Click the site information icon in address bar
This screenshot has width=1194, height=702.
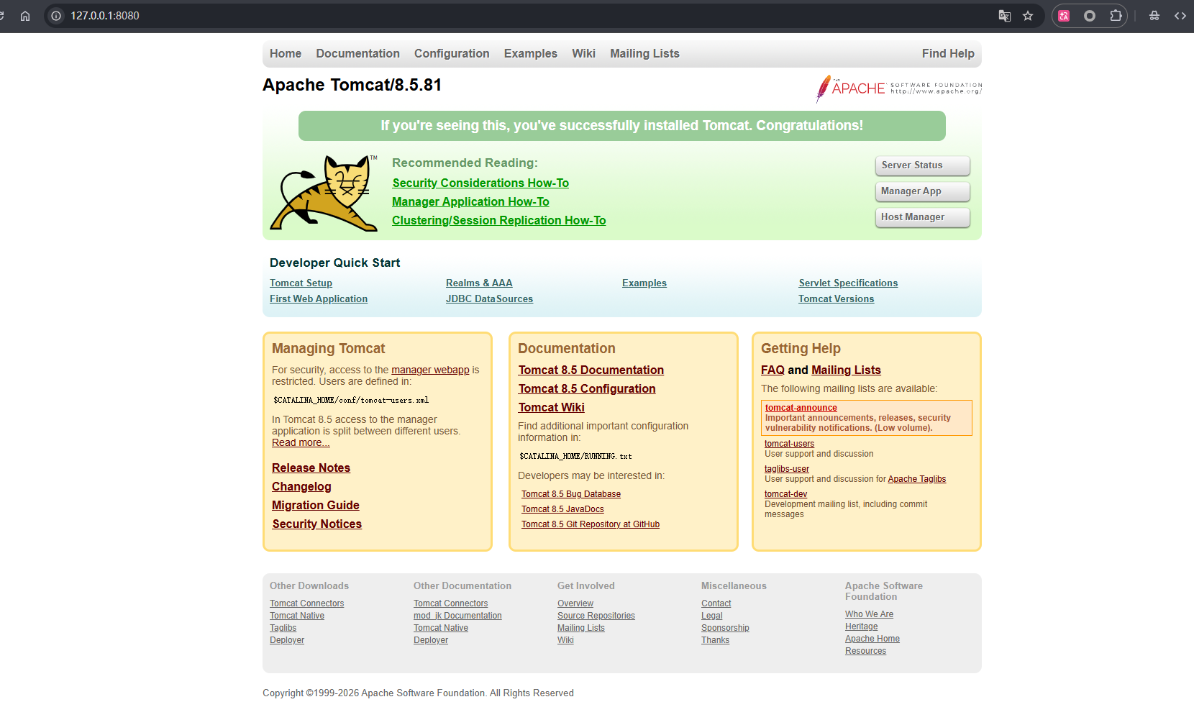[x=56, y=16]
